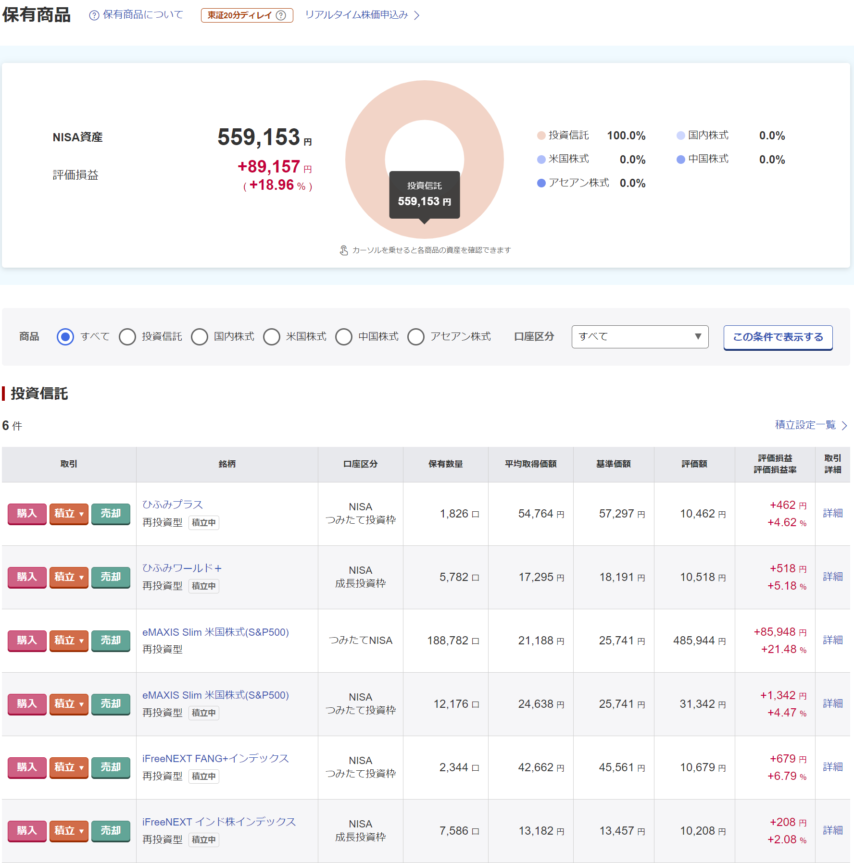
Task: Click the 投資信託 legend dot
Action: tap(541, 136)
